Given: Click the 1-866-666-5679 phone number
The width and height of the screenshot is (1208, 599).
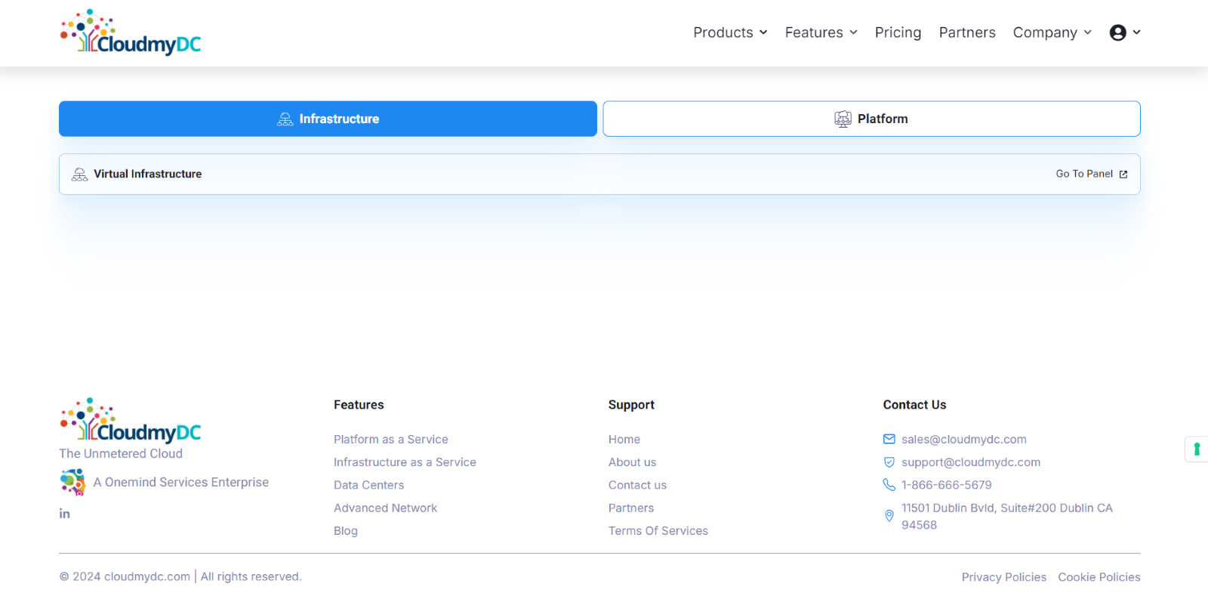Looking at the screenshot, I should 947,485.
